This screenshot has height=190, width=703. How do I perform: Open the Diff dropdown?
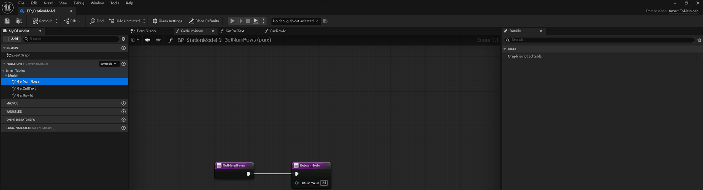coord(72,21)
